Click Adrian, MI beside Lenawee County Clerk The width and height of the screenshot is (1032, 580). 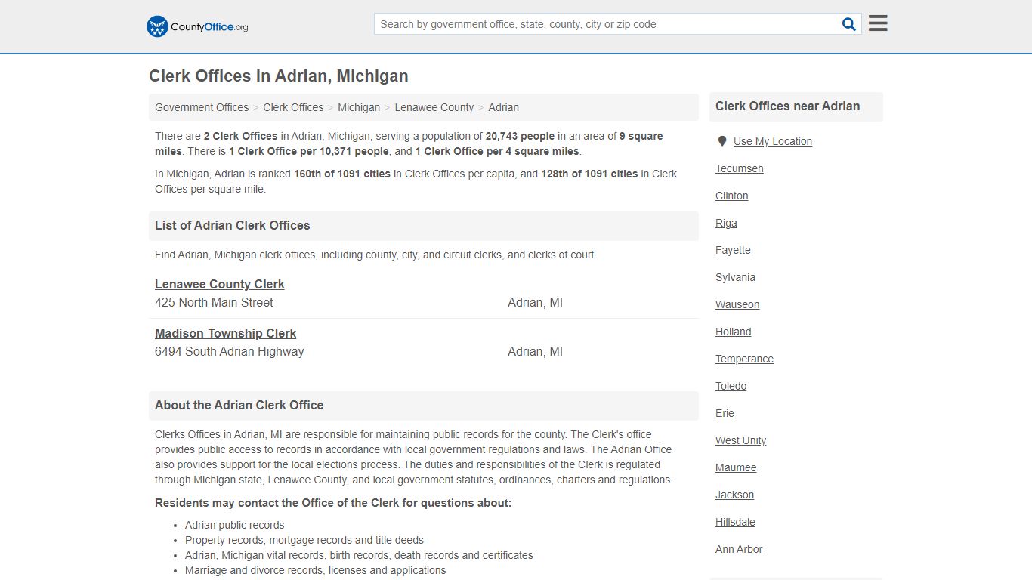(x=535, y=302)
